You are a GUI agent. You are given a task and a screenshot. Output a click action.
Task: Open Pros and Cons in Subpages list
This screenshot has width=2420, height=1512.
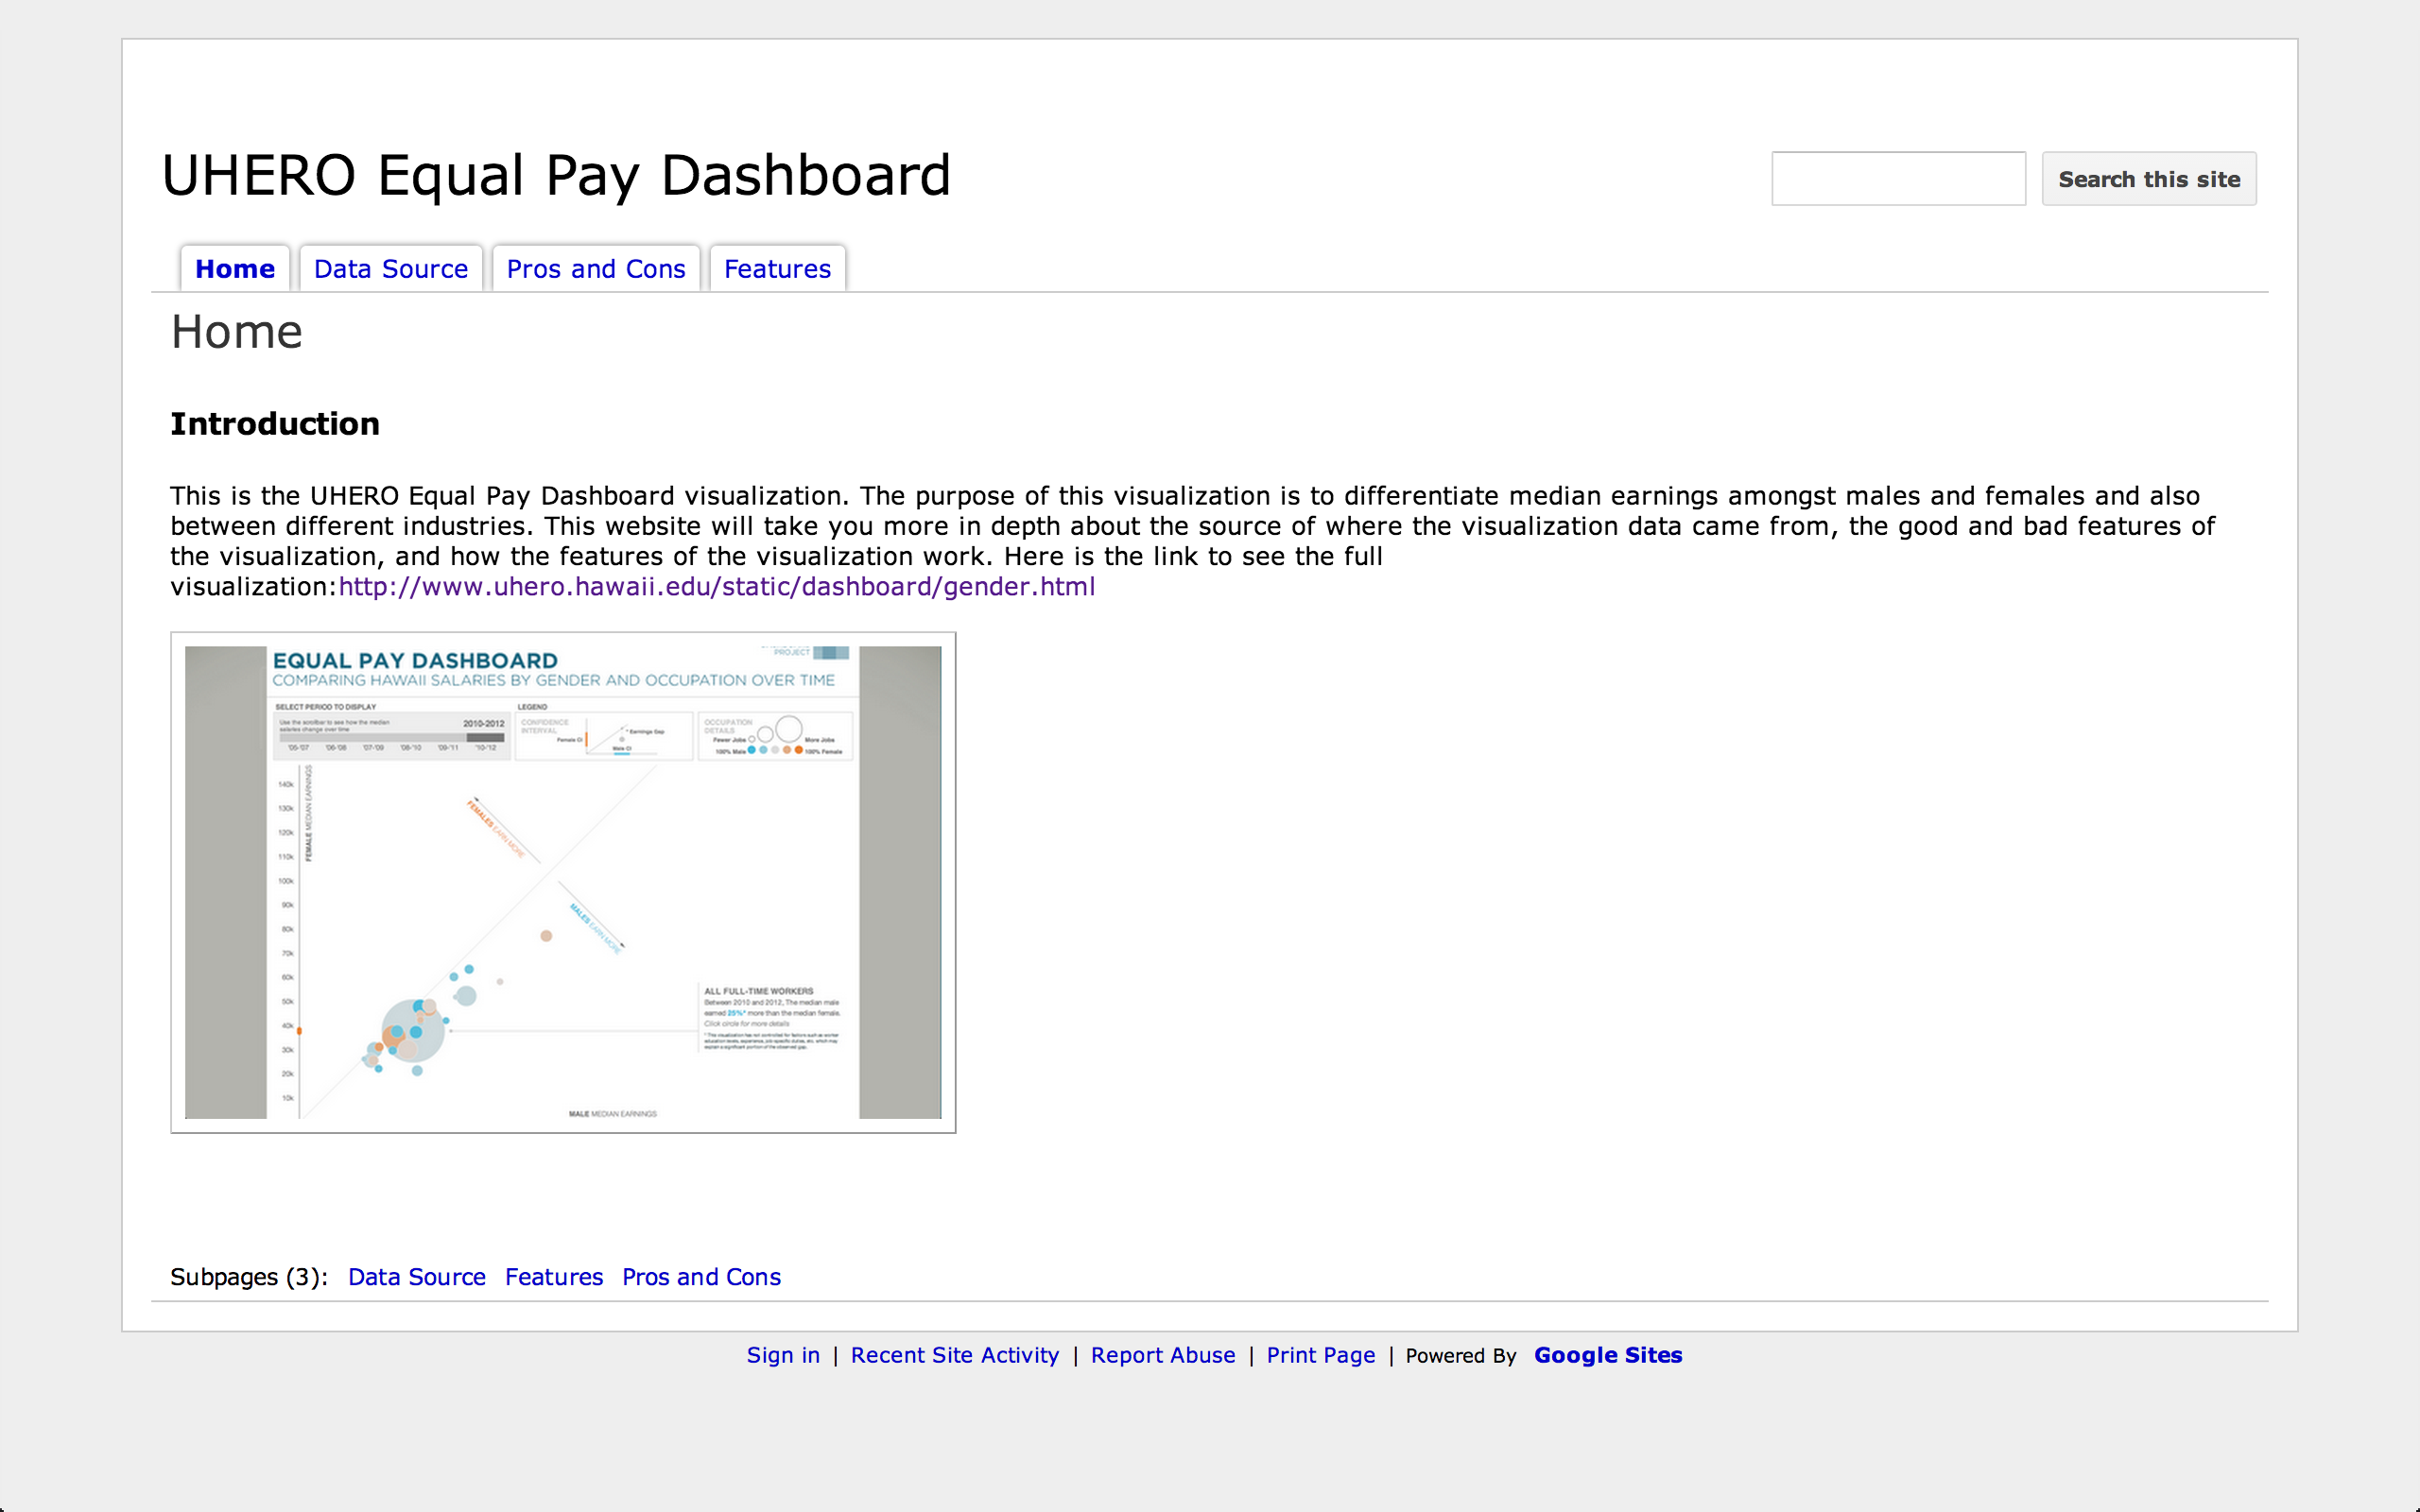(701, 1277)
